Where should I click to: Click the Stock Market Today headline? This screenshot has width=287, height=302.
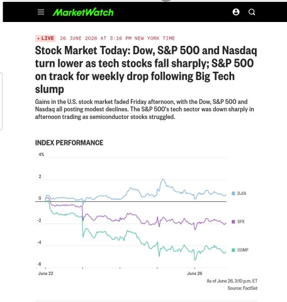[146, 70]
